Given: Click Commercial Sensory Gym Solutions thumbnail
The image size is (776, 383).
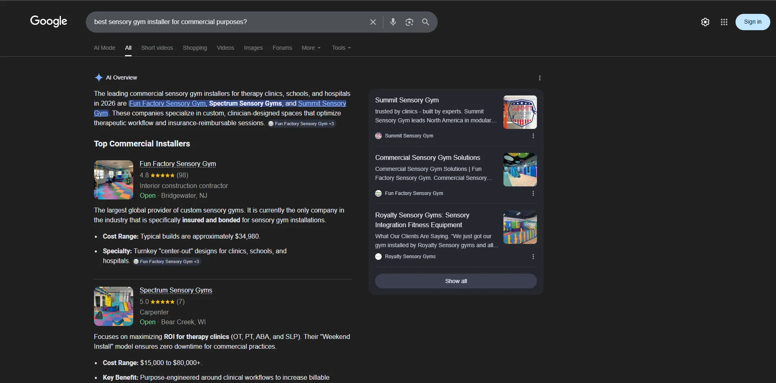Looking at the screenshot, I should pyautogui.click(x=520, y=170).
